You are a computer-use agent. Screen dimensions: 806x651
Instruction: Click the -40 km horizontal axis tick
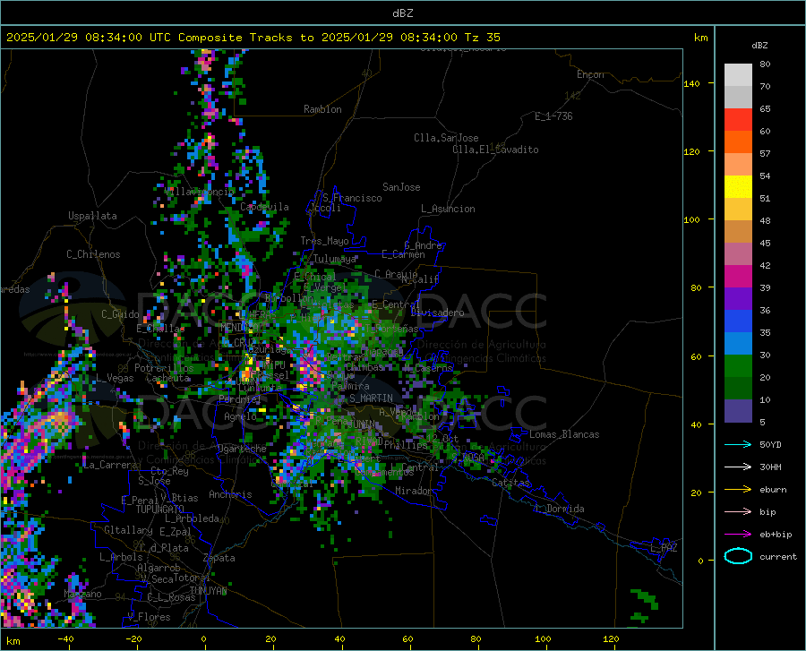(65, 638)
